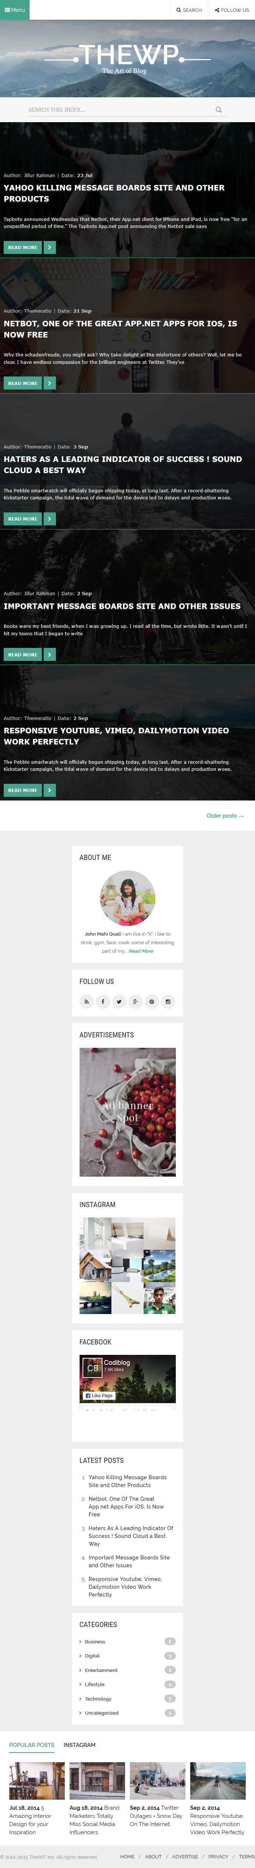Click the Instagram icon under Follow Us
The image size is (255, 1868).
[x=168, y=1001]
